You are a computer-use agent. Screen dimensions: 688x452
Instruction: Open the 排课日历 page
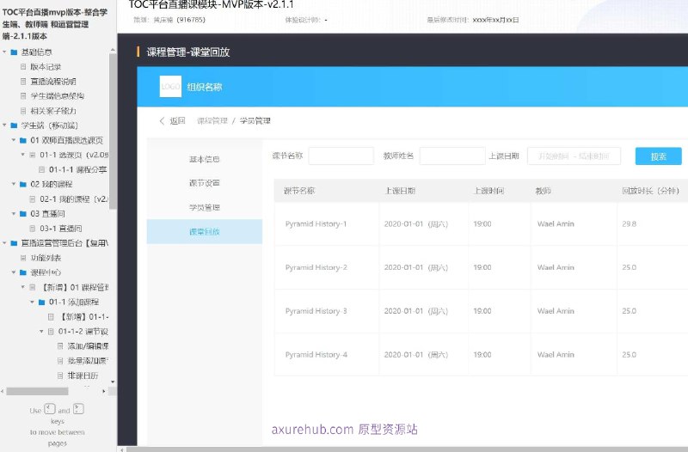[83, 376]
